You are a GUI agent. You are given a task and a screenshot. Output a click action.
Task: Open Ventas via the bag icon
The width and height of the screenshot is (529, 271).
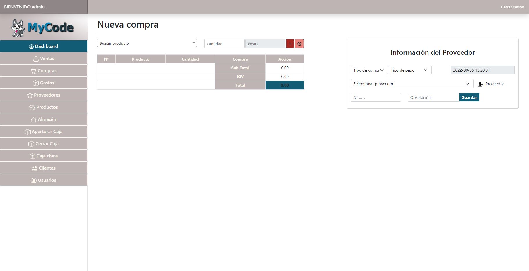[36, 59]
